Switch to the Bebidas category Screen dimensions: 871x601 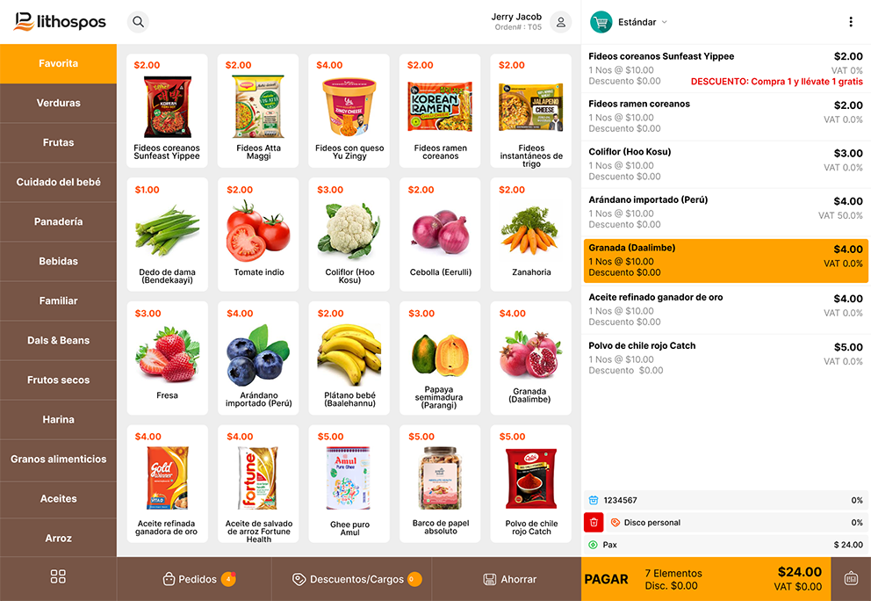coord(58,261)
